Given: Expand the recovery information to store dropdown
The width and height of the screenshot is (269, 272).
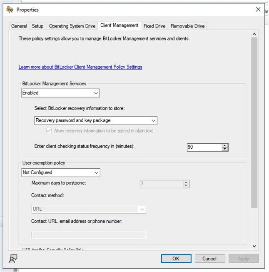Looking at the screenshot, I should click(x=96, y=120).
